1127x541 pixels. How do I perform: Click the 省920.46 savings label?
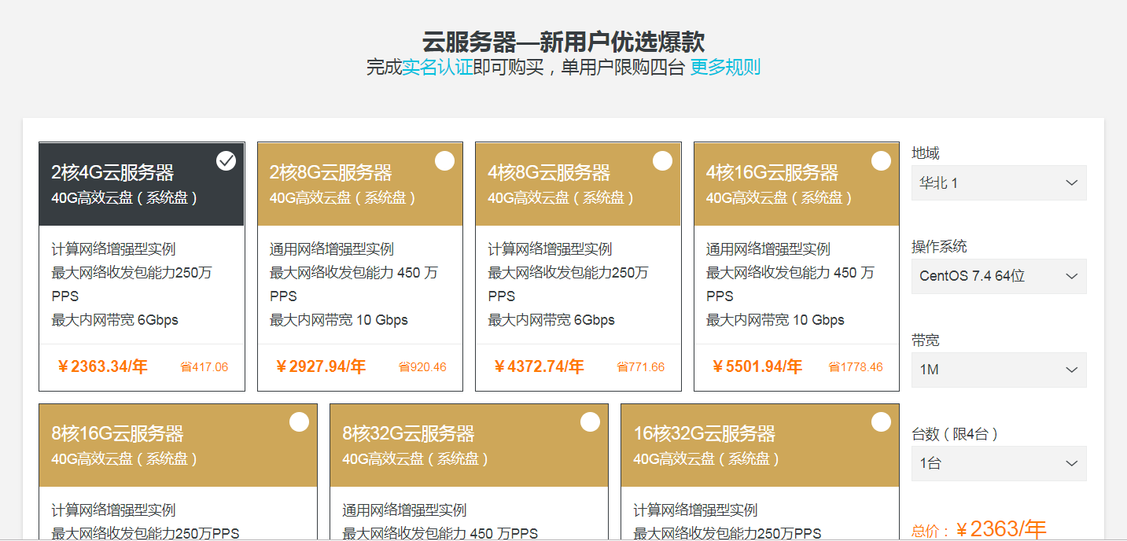click(422, 367)
